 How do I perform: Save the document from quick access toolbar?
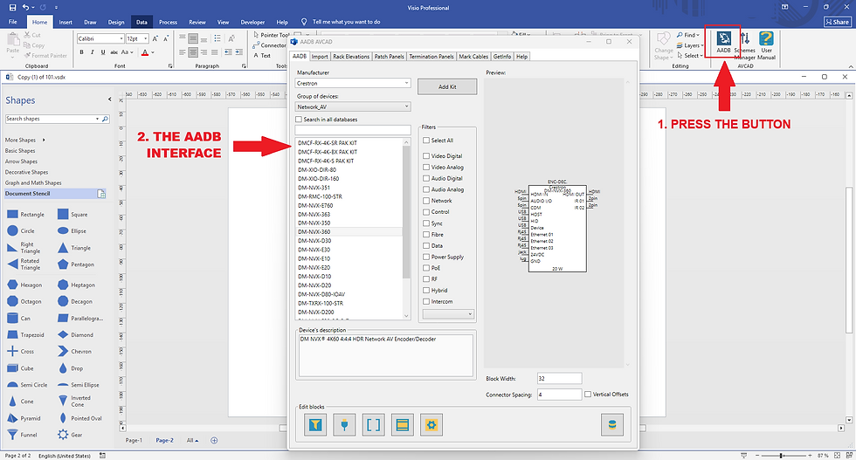click(10, 8)
